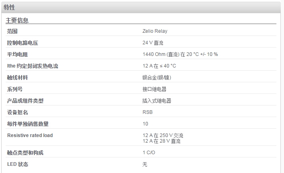The width and height of the screenshot is (284, 173).
Task: Click the 控制电路电压 label
Action: tap(23, 43)
